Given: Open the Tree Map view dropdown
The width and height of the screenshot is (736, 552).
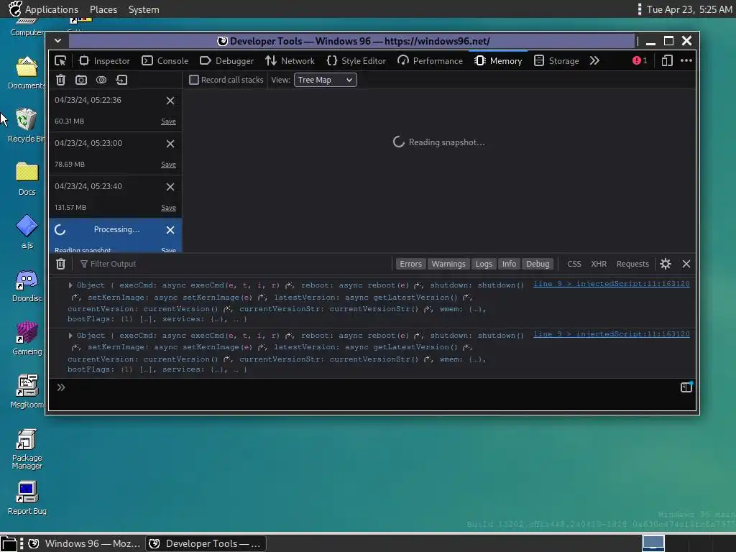Looking at the screenshot, I should [x=326, y=80].
